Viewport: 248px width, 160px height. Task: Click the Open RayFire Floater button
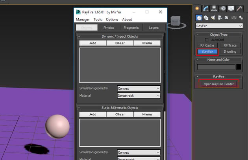point(218,84)
